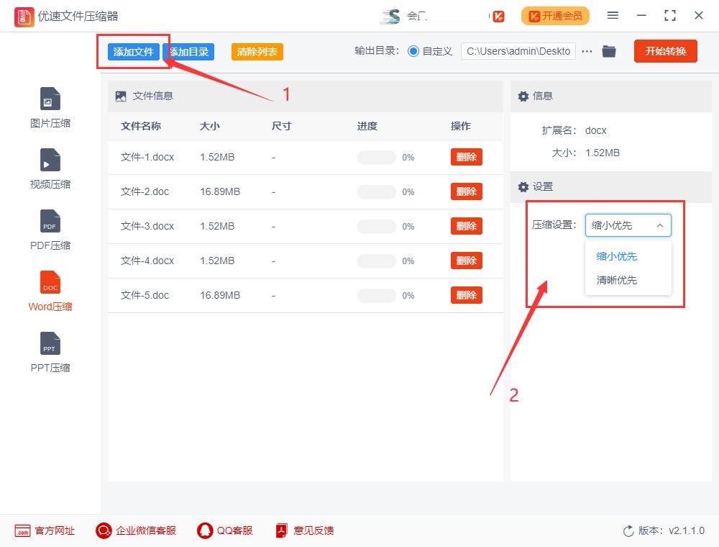Screen dimensions: 719x547
Task: Open the 会员 account menu at top
Action: tap(401, 15)
